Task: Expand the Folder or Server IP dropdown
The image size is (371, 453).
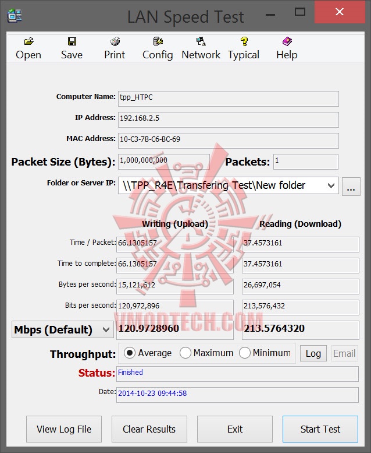Action: (331, 185)
